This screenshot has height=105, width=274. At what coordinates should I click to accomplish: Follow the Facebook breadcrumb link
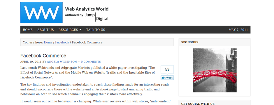click(x=62, y=42)
